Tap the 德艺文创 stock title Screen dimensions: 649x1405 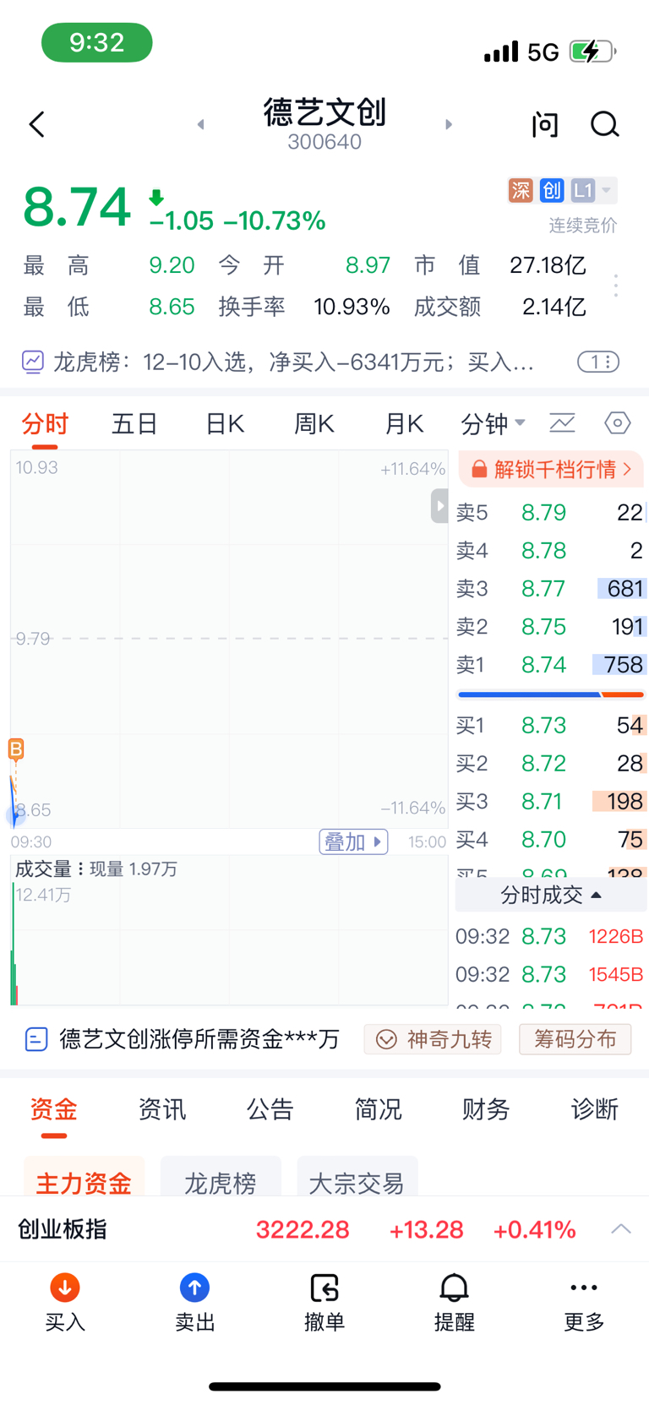tap(324, 112)
